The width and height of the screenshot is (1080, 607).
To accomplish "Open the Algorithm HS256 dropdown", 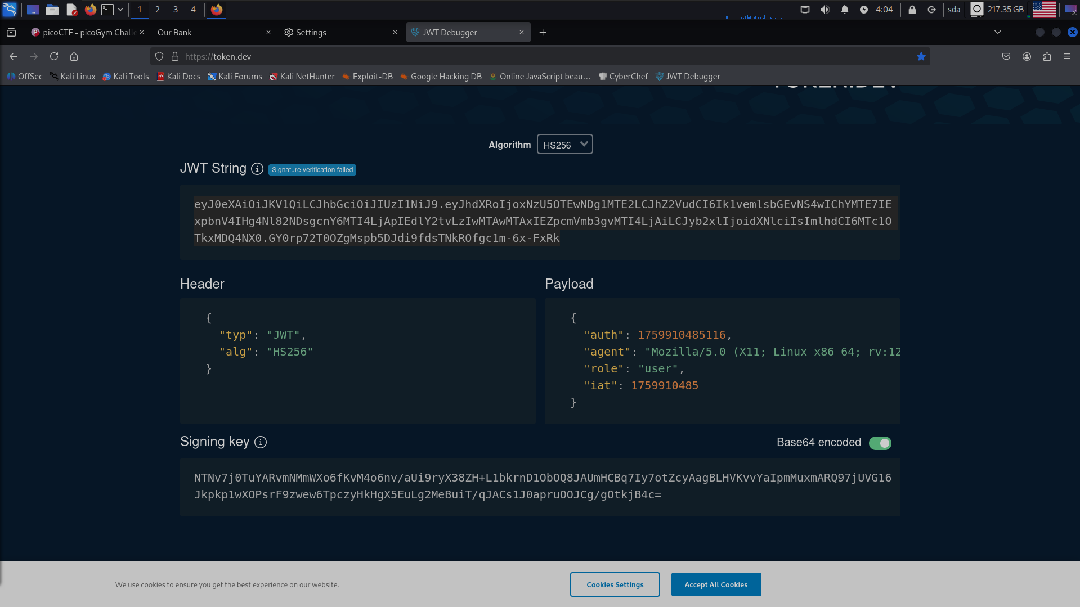I will 564,145.
